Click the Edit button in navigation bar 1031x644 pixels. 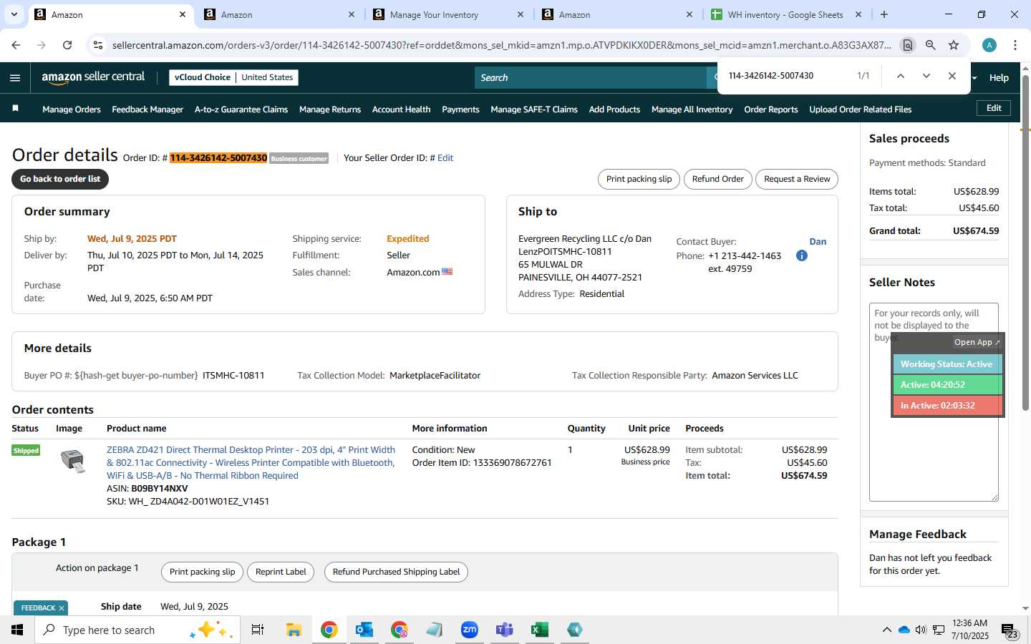click(x=994, y=108)
